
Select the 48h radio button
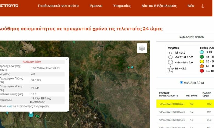click(x=190, y=82)
